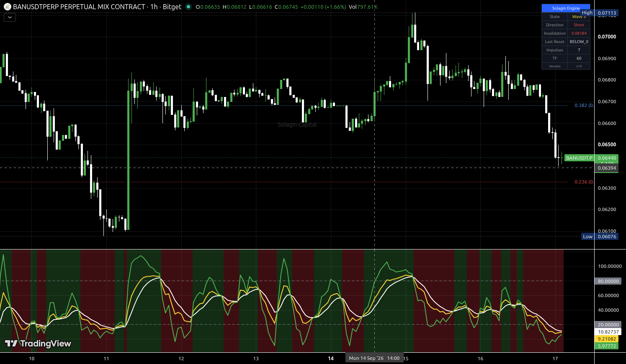Click the 0.06200 price axis label
The width and height of the screenshot is (626, 364).
pos(607,209)
